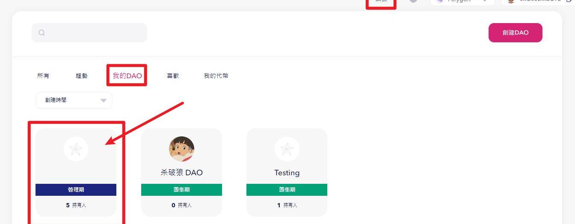
Task: Click star logo of the Testing DAO
Action: [x=287, y=149]
